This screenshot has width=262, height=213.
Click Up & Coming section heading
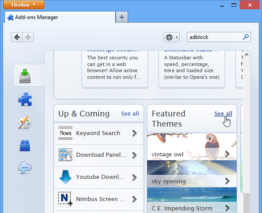(84, 114)
